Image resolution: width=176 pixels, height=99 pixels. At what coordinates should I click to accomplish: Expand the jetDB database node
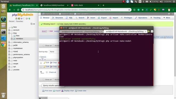click(x=9, y=45)
